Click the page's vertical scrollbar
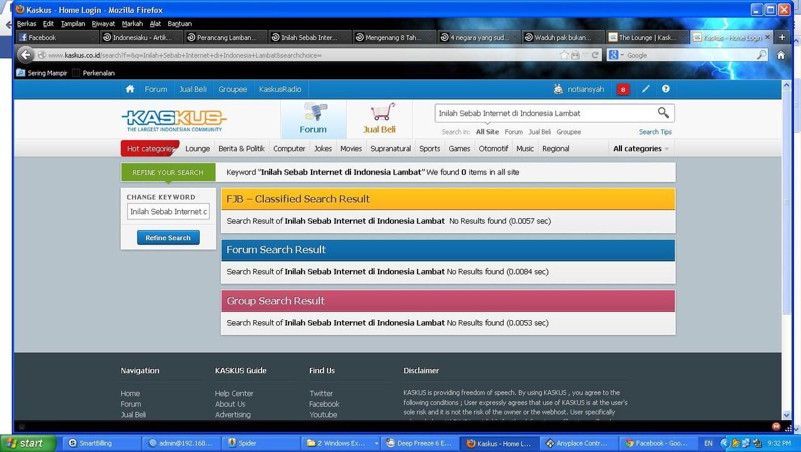The width and height of the screenshot is (801, 452). pyautogui.click(x=787, y=250)
